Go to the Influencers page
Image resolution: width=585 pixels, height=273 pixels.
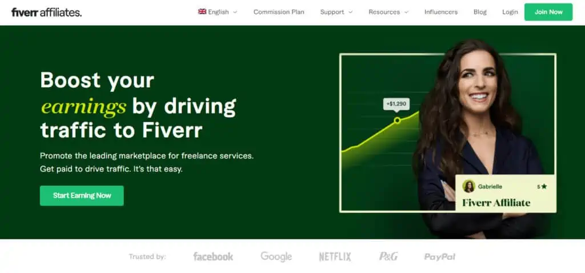click(441, 12)
